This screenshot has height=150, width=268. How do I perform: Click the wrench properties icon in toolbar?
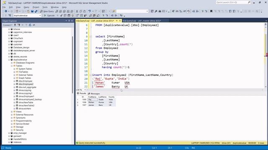pos(156,11)
